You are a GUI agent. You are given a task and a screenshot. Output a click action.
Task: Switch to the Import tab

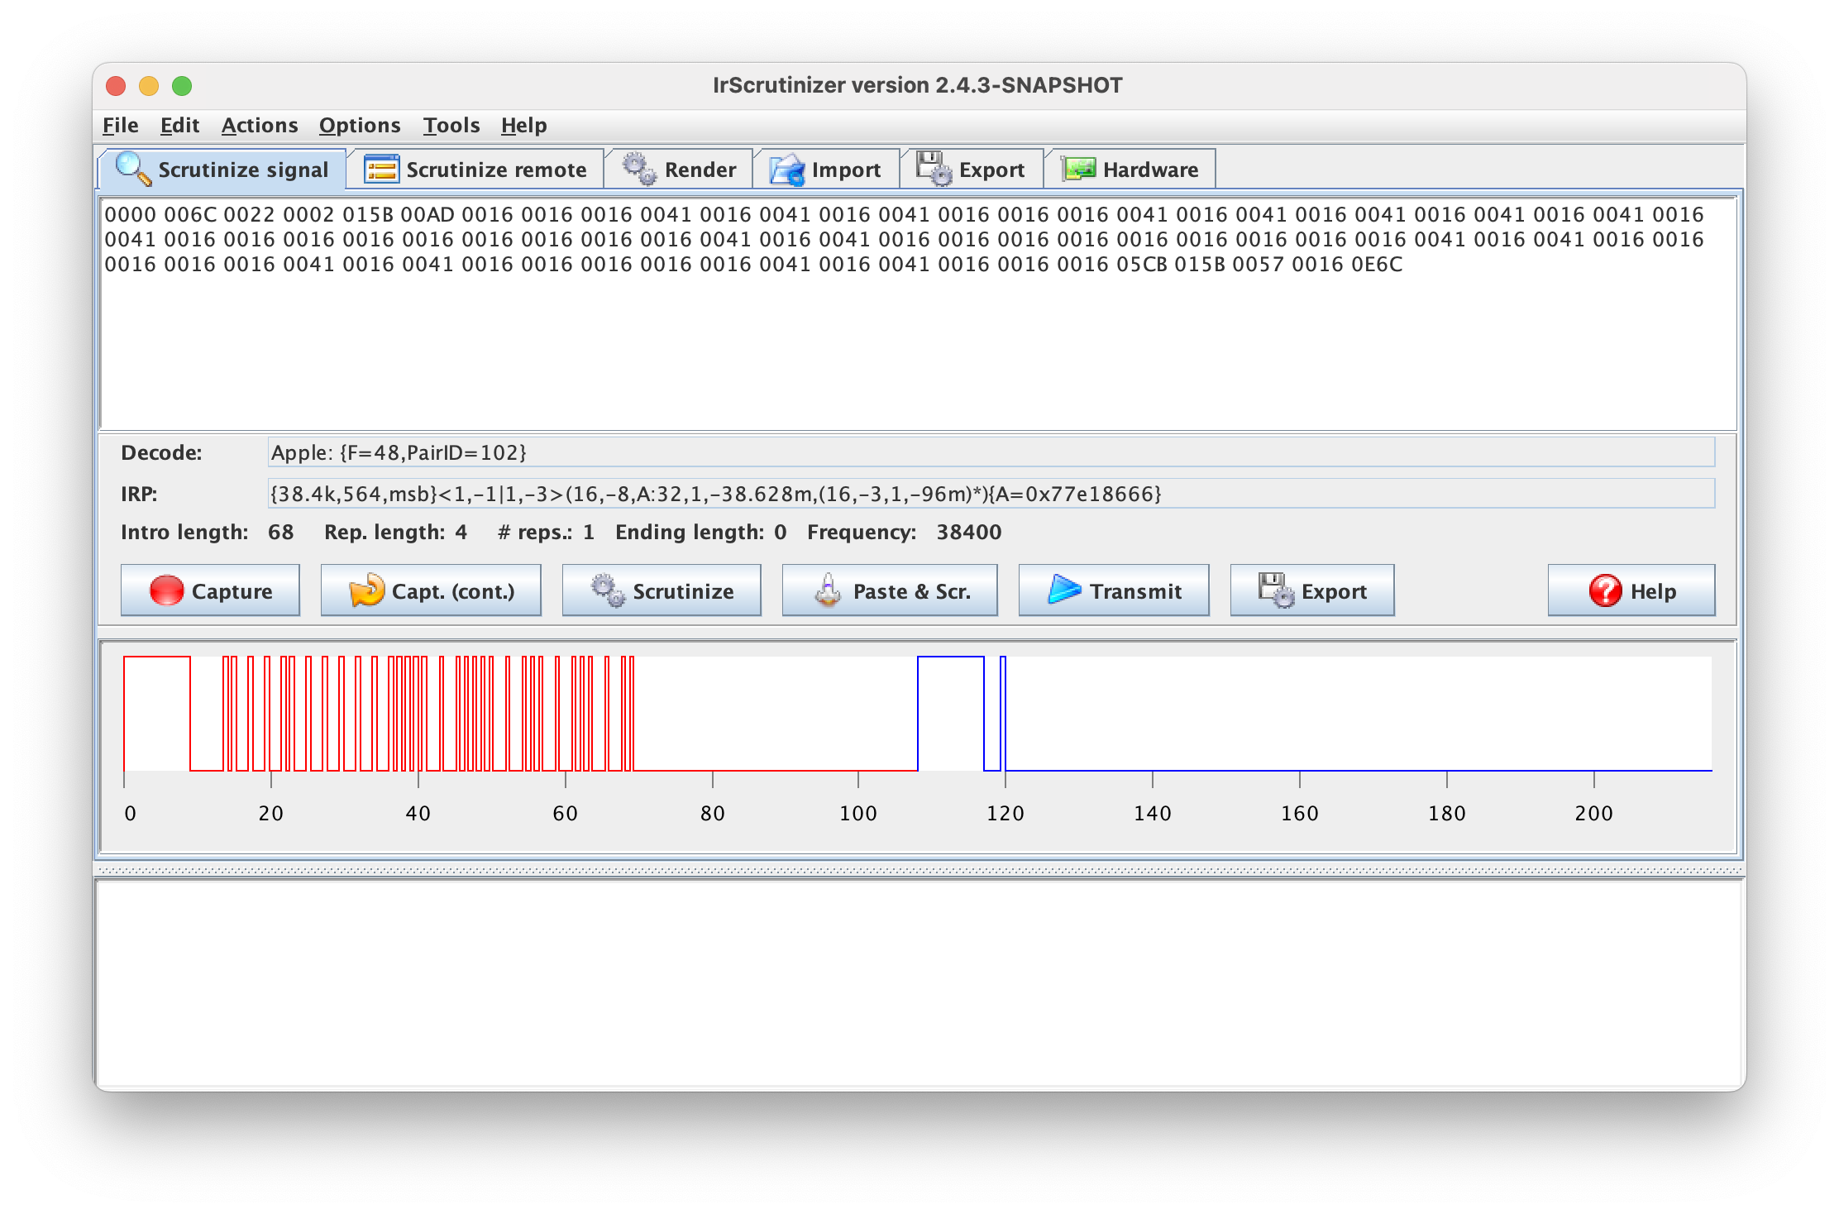click(826, 170)
